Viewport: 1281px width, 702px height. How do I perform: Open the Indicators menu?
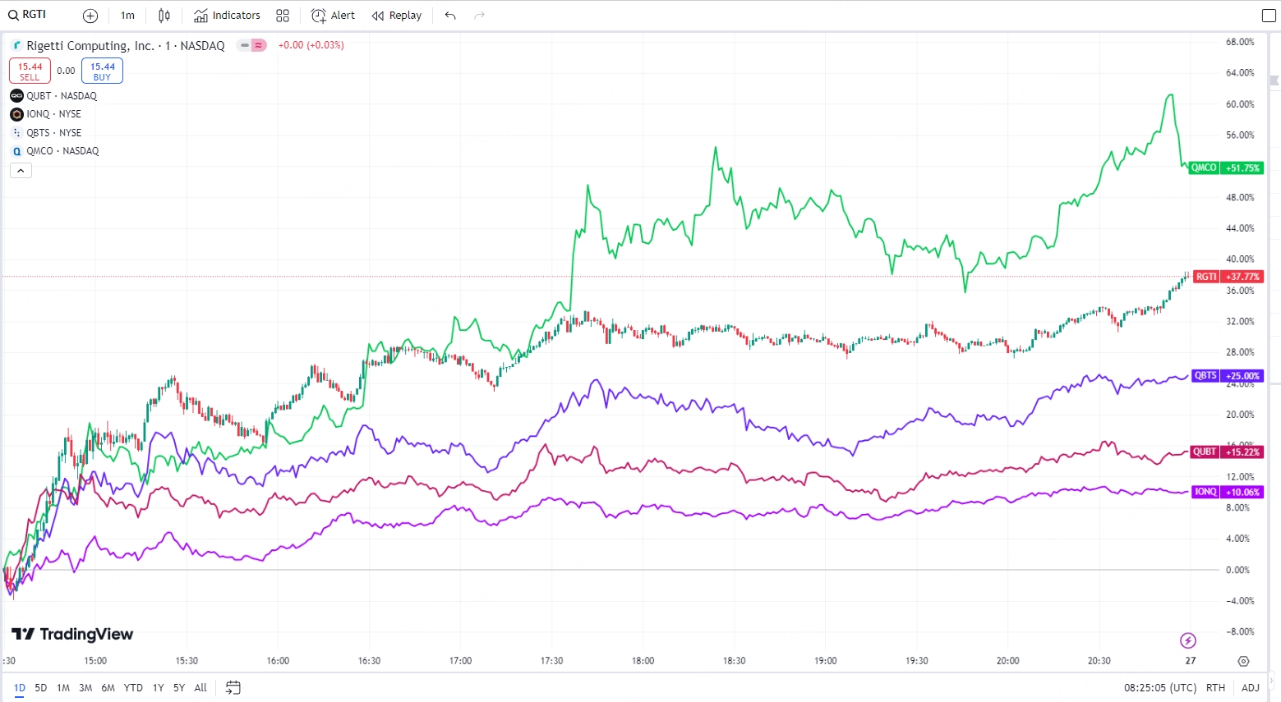click(x=227, y=16)
